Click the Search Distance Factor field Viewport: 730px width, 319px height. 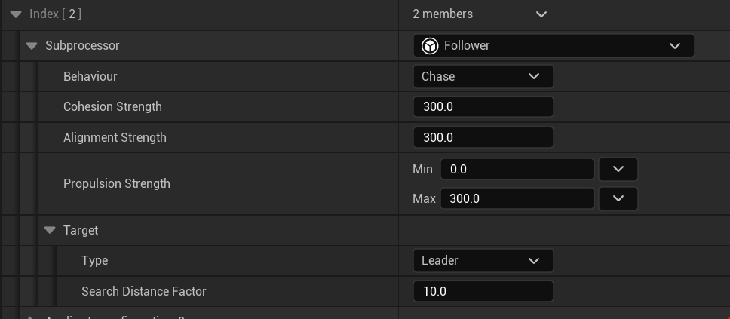[x=483, y=291]
